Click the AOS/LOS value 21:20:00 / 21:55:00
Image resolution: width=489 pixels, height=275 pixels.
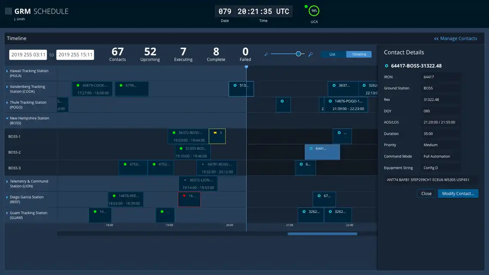coord(439,122)
